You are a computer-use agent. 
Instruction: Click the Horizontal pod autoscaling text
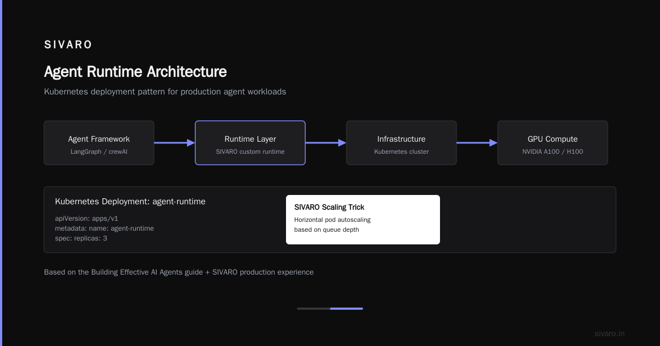coord(332,220)
